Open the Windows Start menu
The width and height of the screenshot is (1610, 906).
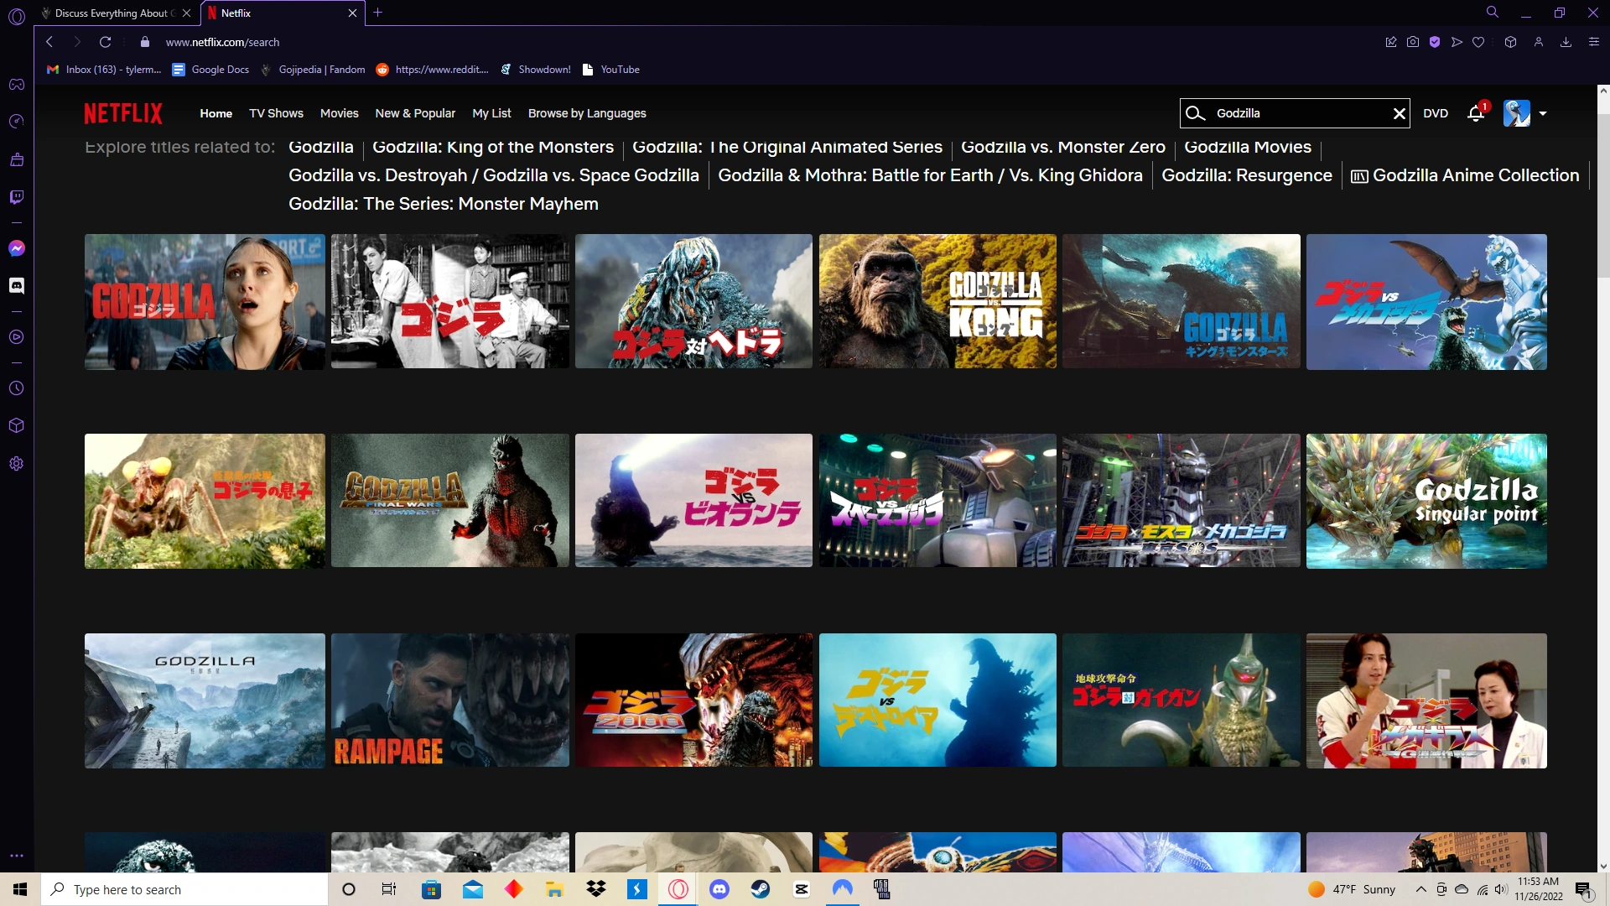(20, 889)
